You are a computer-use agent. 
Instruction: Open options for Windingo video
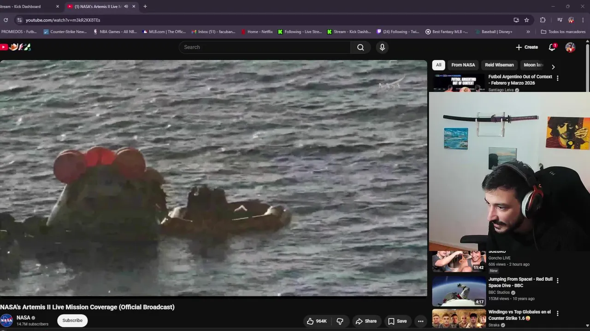(x=558, y=313)
